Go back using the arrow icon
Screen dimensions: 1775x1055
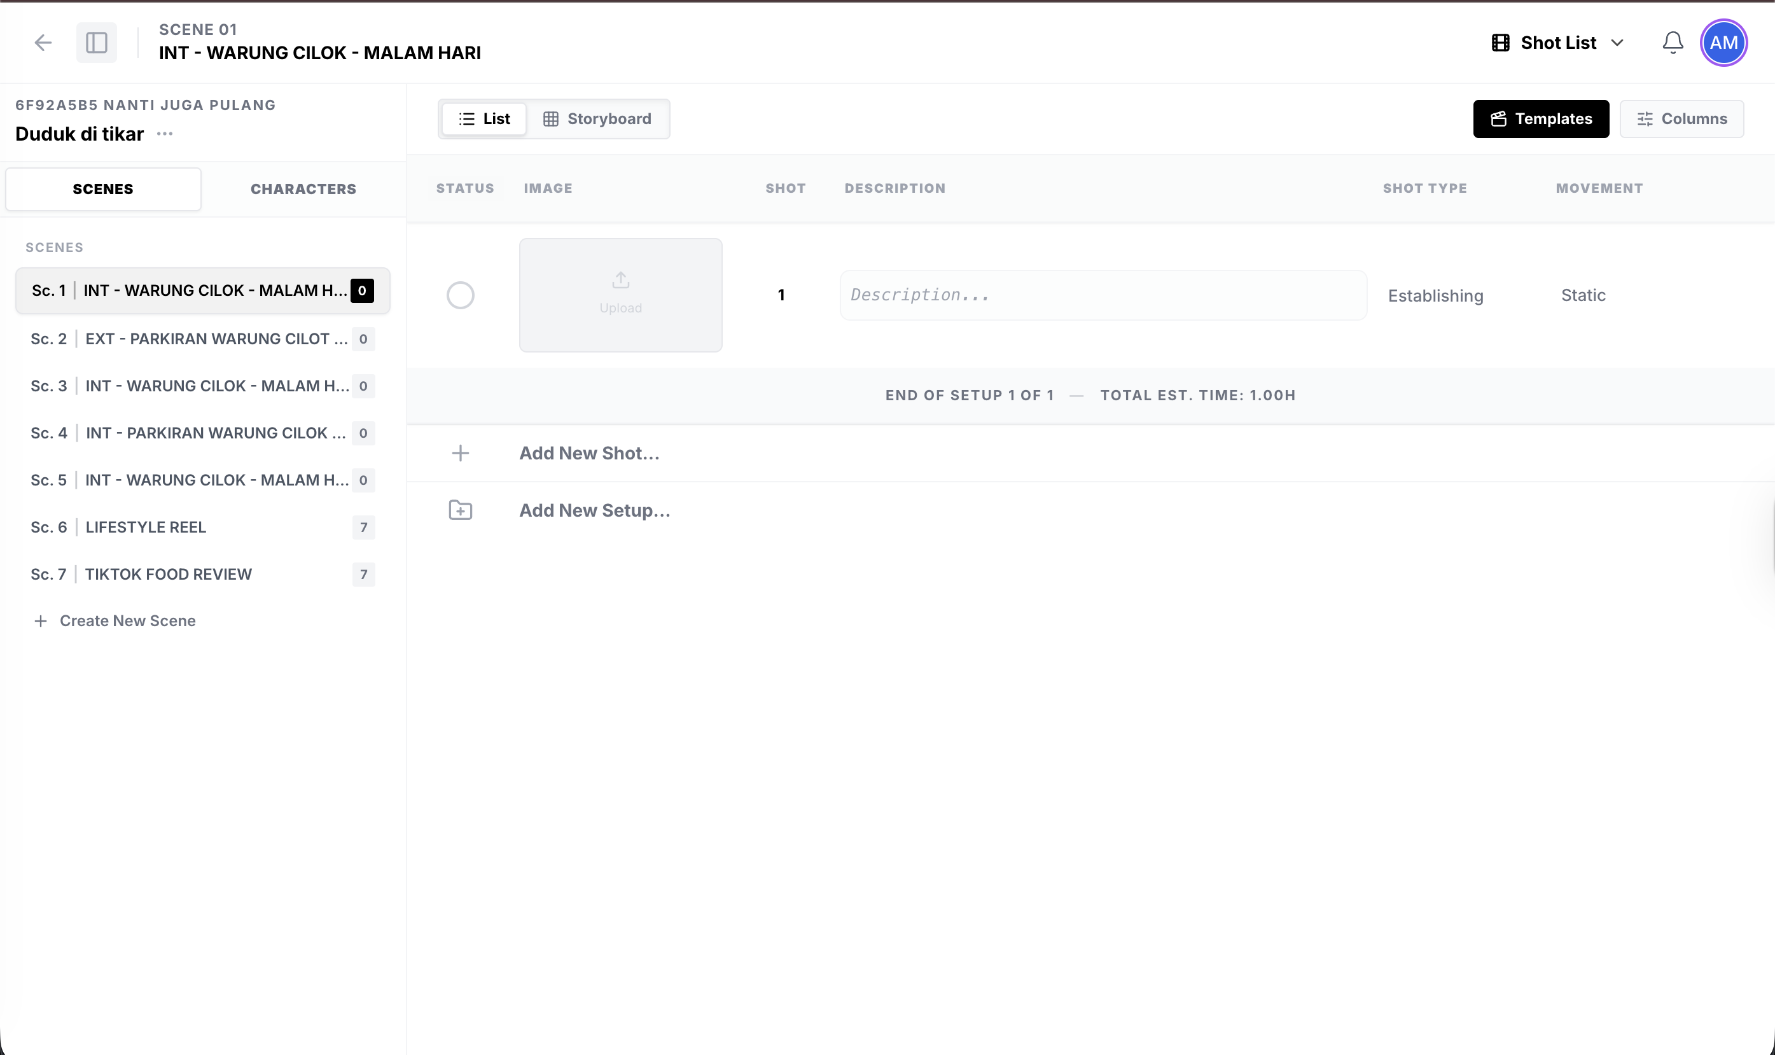click(x=43, y=43)
